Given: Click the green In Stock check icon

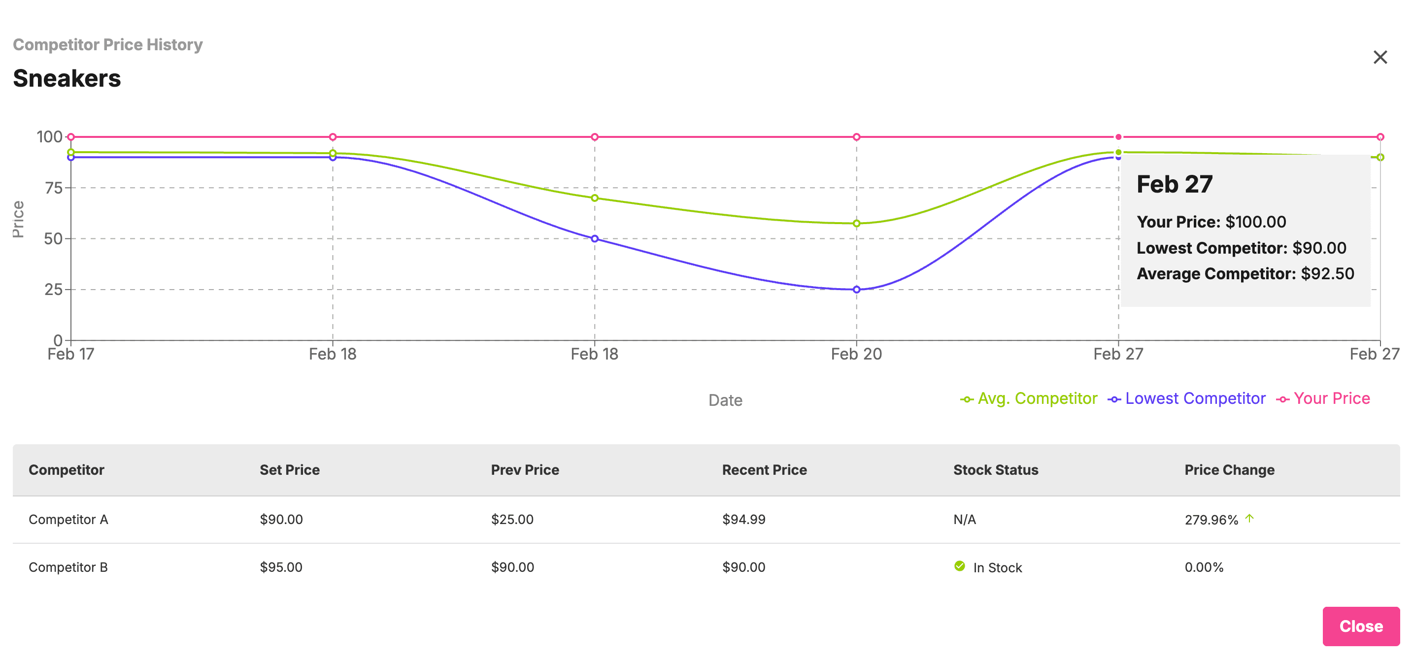Looking at the screenshot, I should (x=959, y=566).
